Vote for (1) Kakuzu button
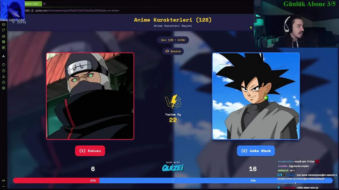 click(x=90, y=151)
